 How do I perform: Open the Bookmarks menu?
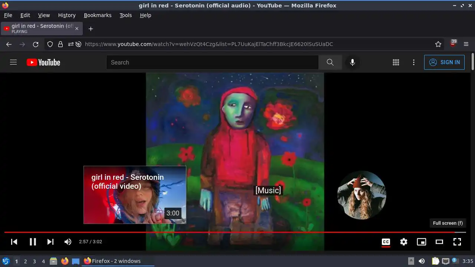(x=98, y=15)
